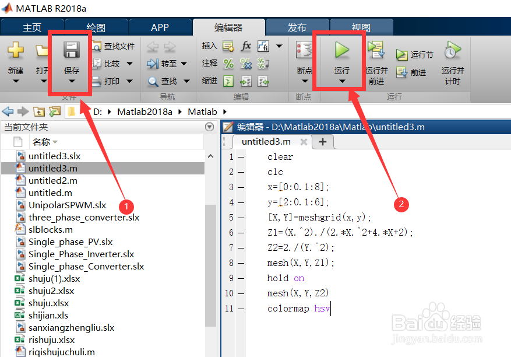Expand the arrow after Matlab in path
511x357 pixels.
[224, 112]
